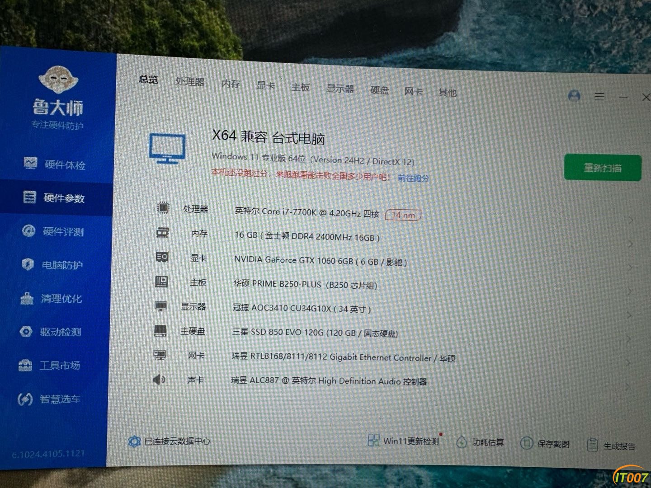Click the 声卡 speaker icon
651x488 pixels.
159,380
